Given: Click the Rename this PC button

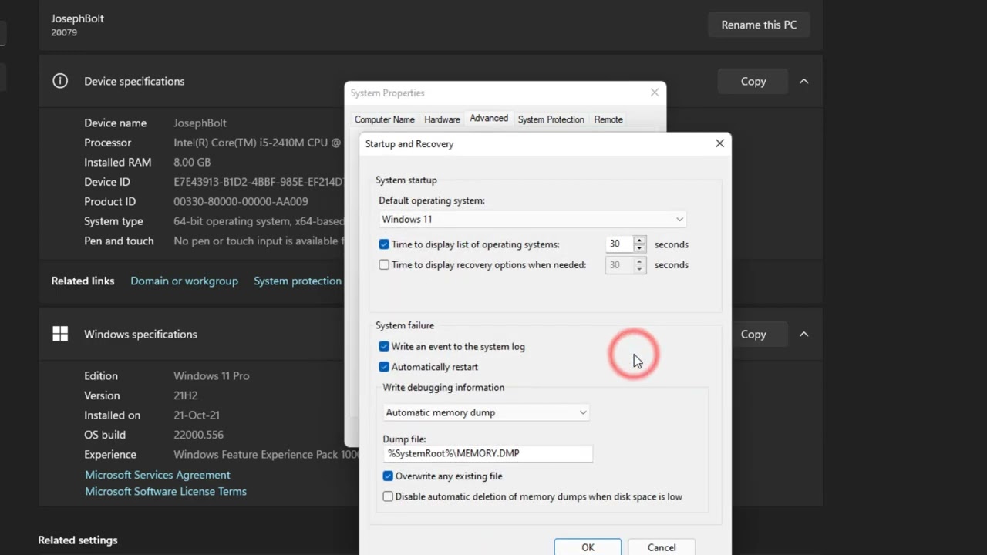Looking at the screenshot, I should 759,25.
